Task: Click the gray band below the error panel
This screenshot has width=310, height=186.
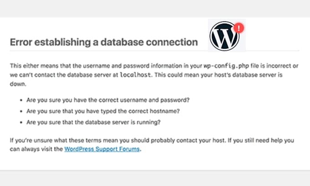Action: click(155, 178)
